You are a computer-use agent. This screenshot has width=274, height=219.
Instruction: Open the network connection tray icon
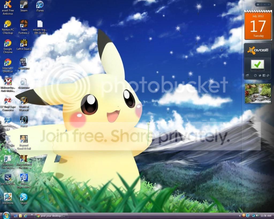(253, 216)
